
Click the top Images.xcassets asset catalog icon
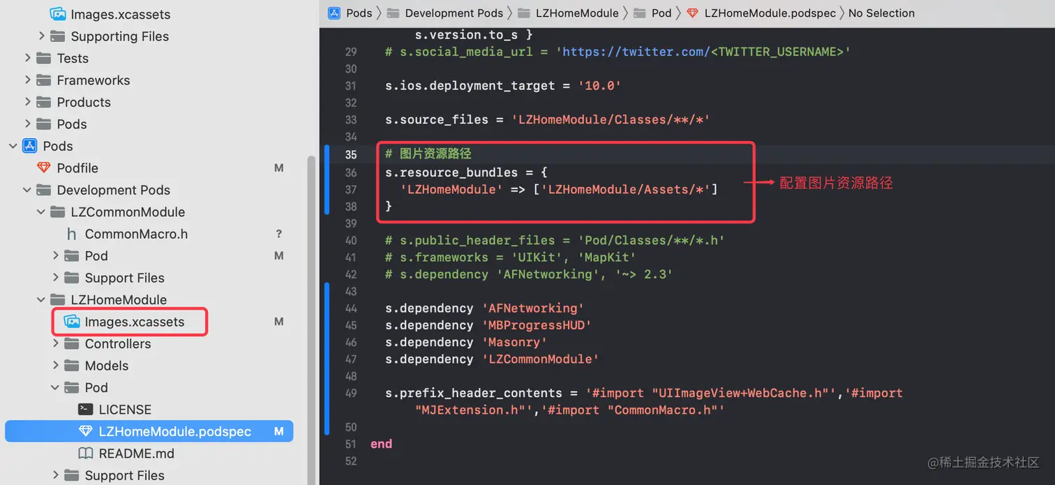click(x=57, y=14)
